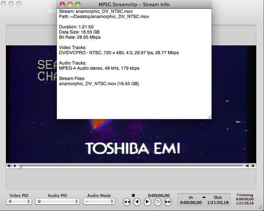
Task: Start playback with the solid play button
Action: pyautogui.click(x=147, y=202)
